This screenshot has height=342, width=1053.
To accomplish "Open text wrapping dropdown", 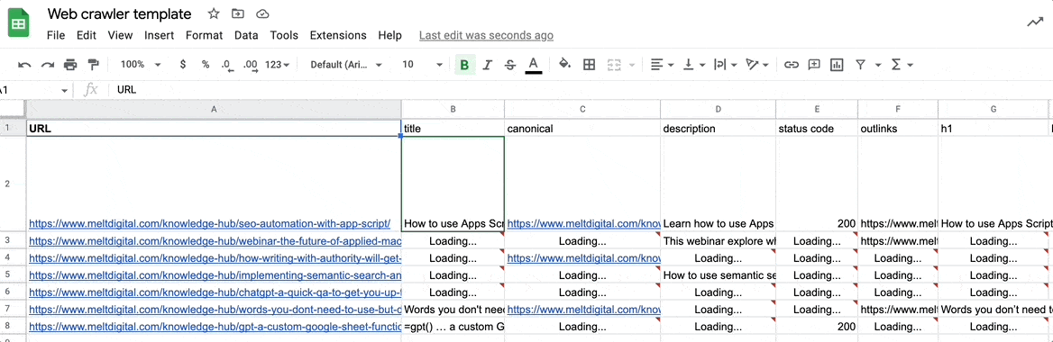I will click(x=725, y=65).
